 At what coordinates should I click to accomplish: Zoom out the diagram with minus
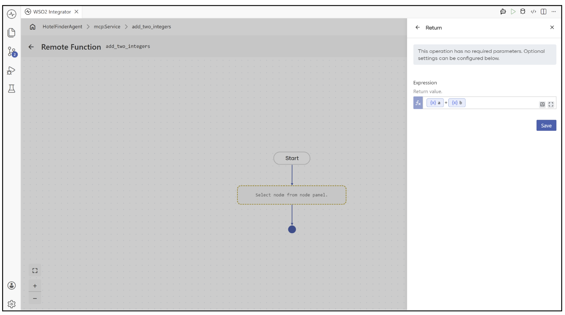pos(35,298)
